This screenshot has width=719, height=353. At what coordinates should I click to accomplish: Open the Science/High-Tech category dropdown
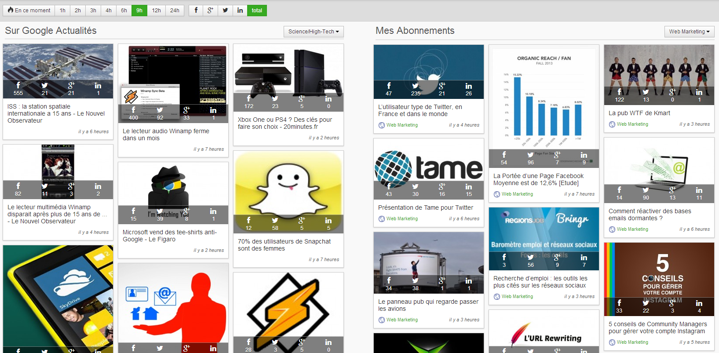coord(314,32)
